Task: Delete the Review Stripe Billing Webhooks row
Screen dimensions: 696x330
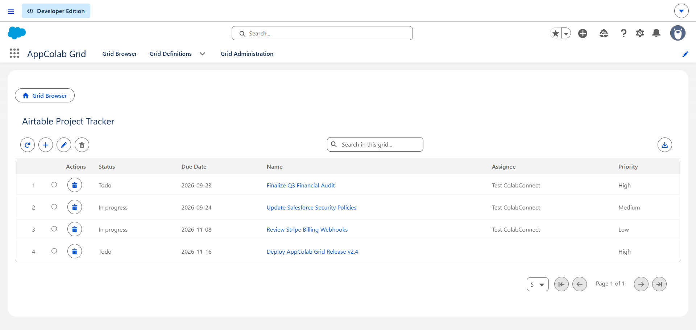Action: tap(75, 229)
